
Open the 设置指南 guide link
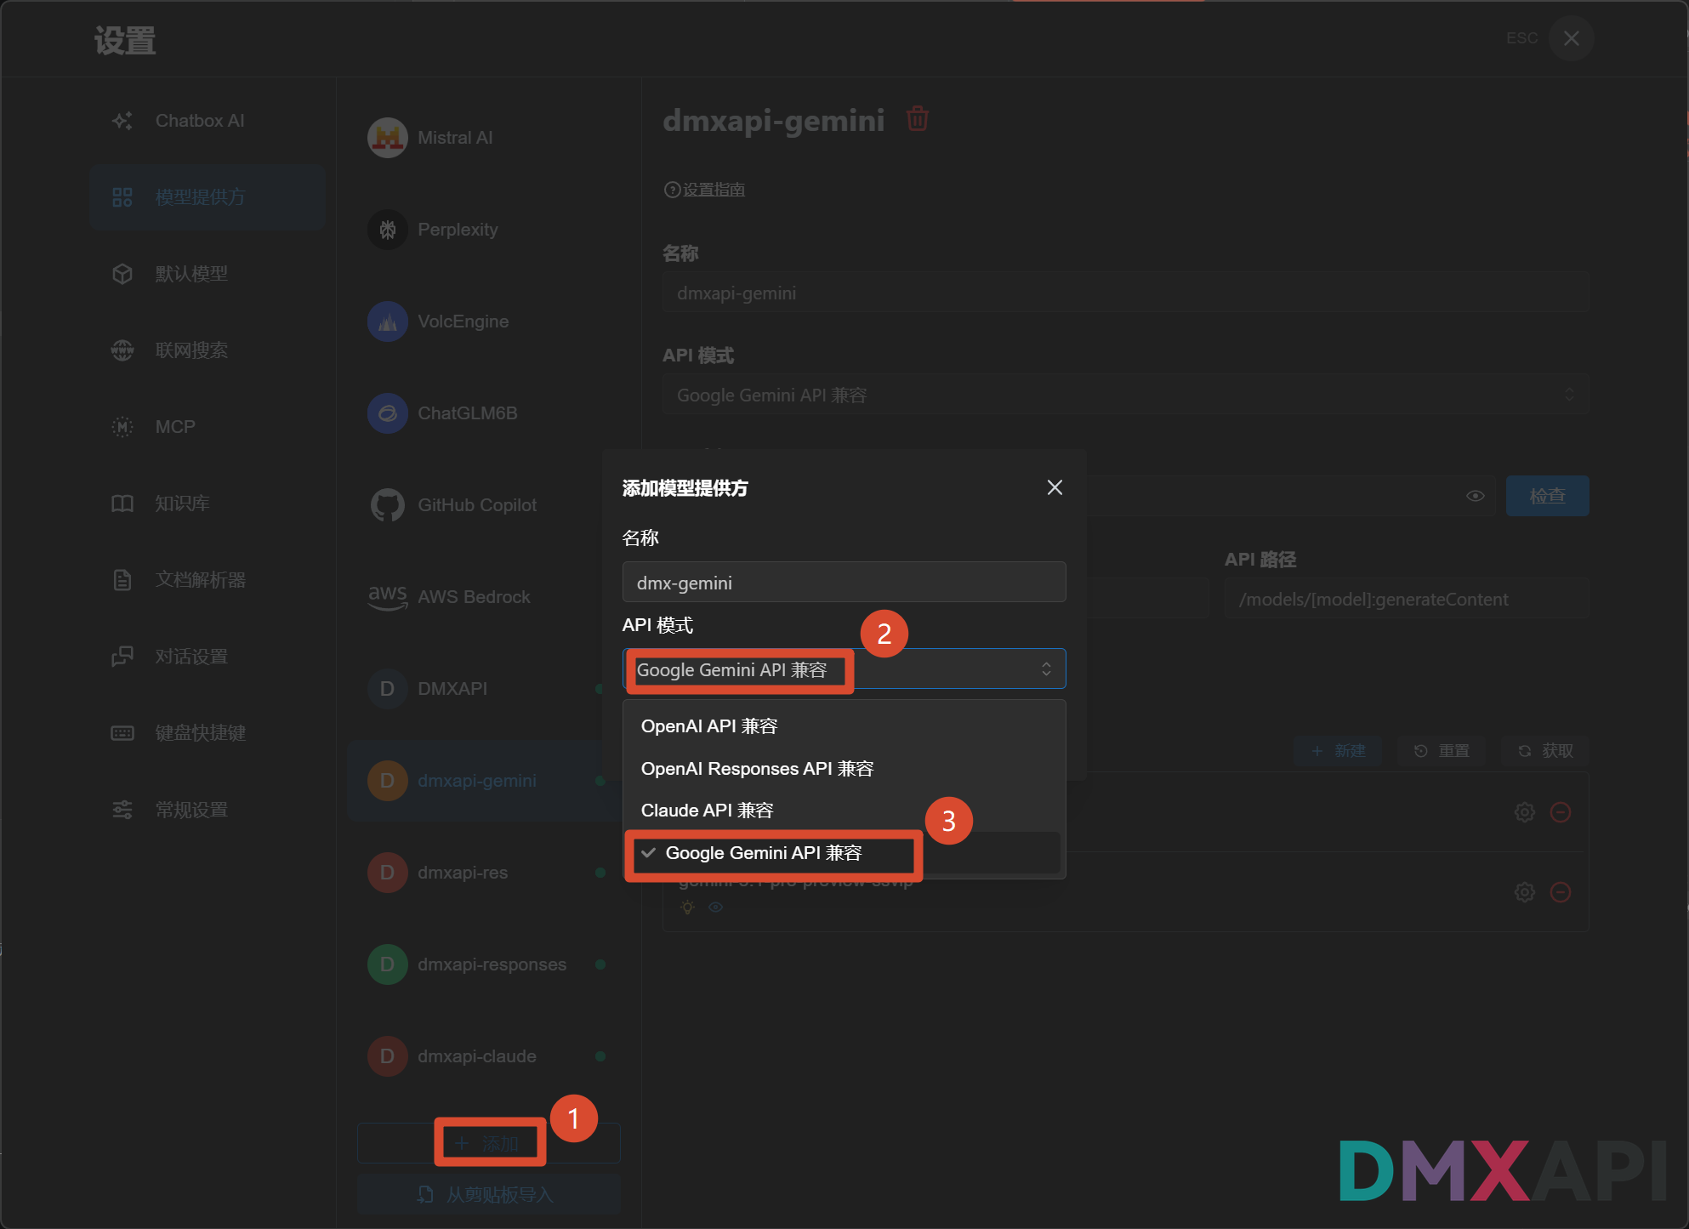pyautogui.click(x=714, y=190)
